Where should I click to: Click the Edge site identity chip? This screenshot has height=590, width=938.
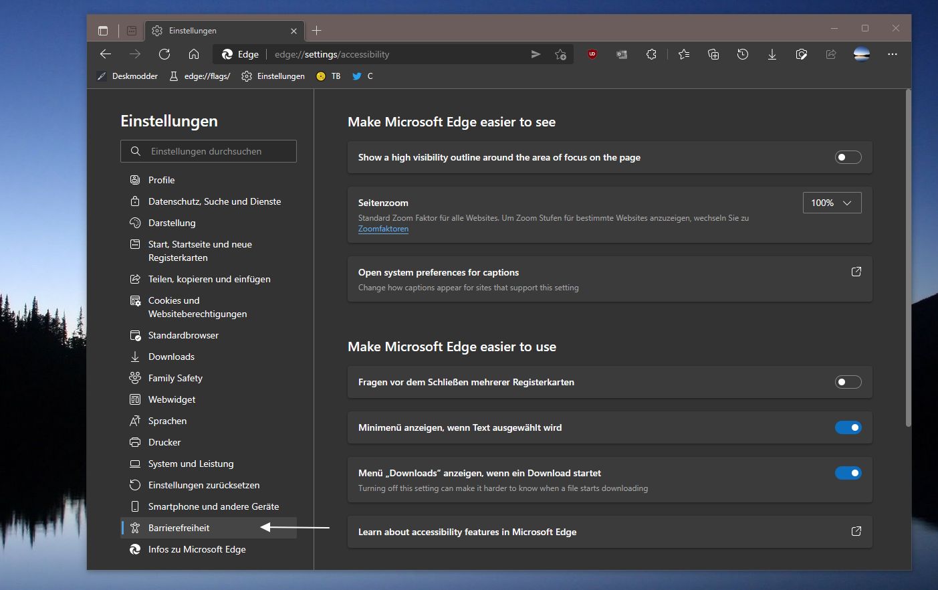pos(240,54)
